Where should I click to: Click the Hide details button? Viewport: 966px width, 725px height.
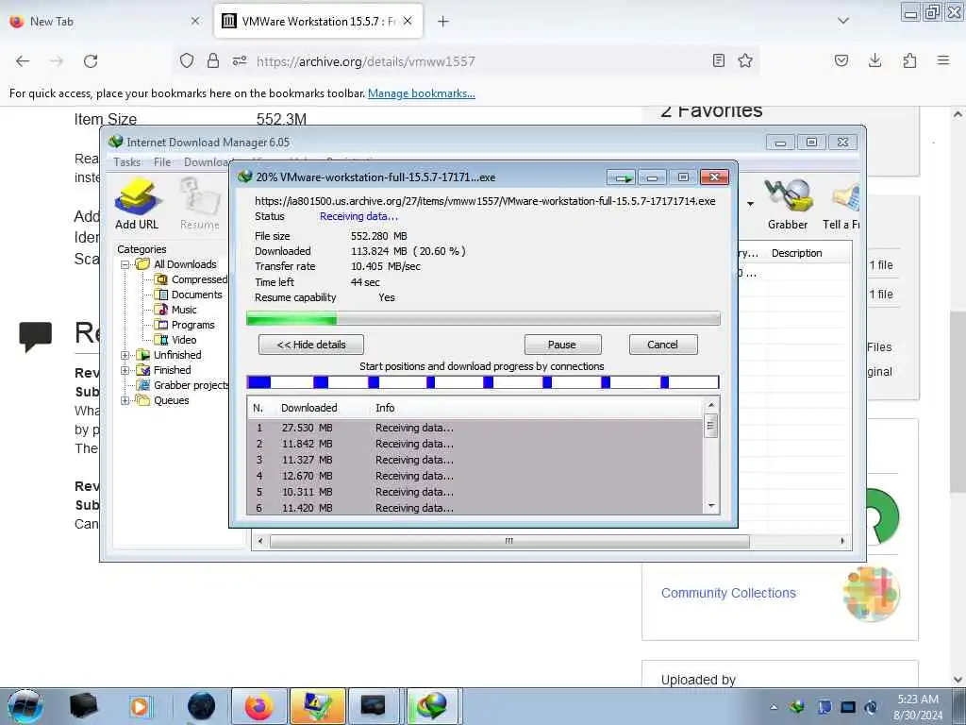tap(311, 345)
